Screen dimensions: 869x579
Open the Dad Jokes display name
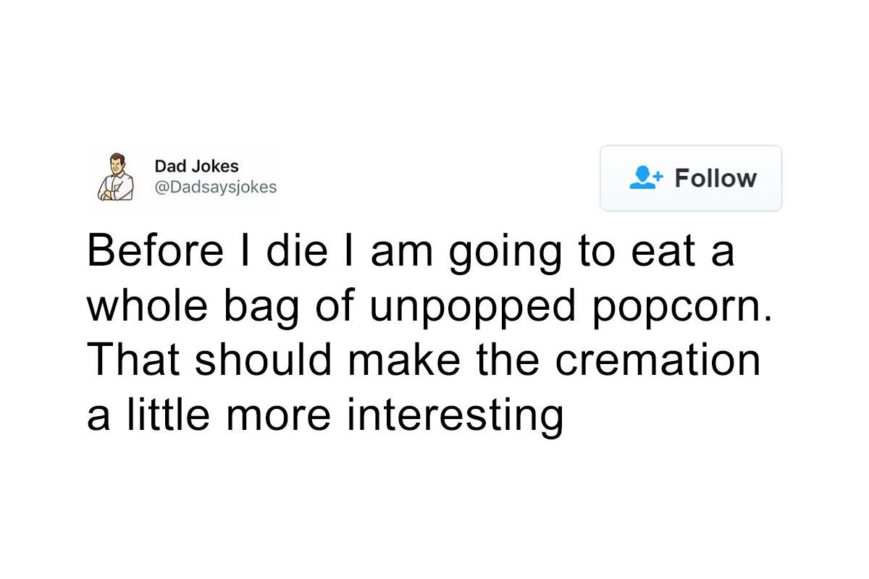pyautogui.click(x=196, y=166)
